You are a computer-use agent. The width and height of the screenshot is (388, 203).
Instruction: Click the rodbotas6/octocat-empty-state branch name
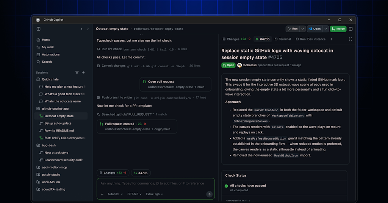tap(159, 29)
